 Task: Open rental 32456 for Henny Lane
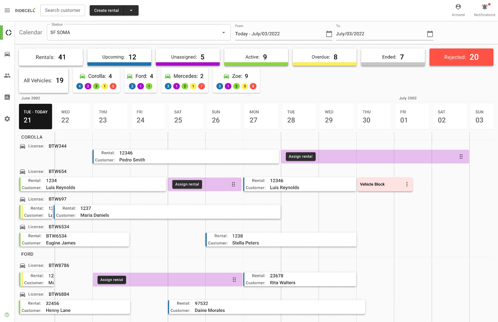point(75,307)
